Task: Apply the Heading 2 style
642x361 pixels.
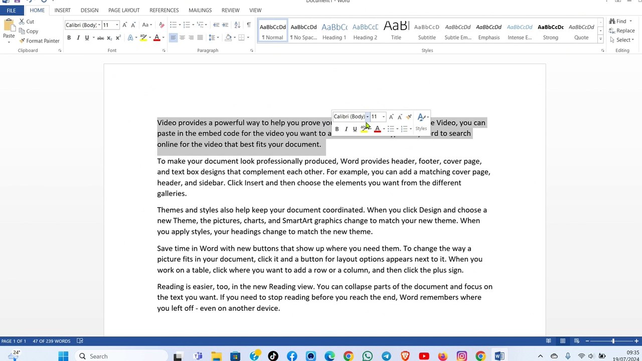Action: (365, 31)
